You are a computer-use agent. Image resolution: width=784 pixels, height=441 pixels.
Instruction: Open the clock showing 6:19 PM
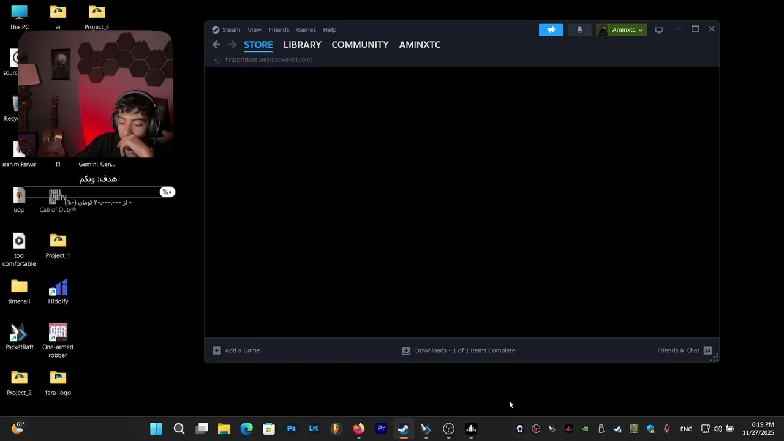click(758, 429)
